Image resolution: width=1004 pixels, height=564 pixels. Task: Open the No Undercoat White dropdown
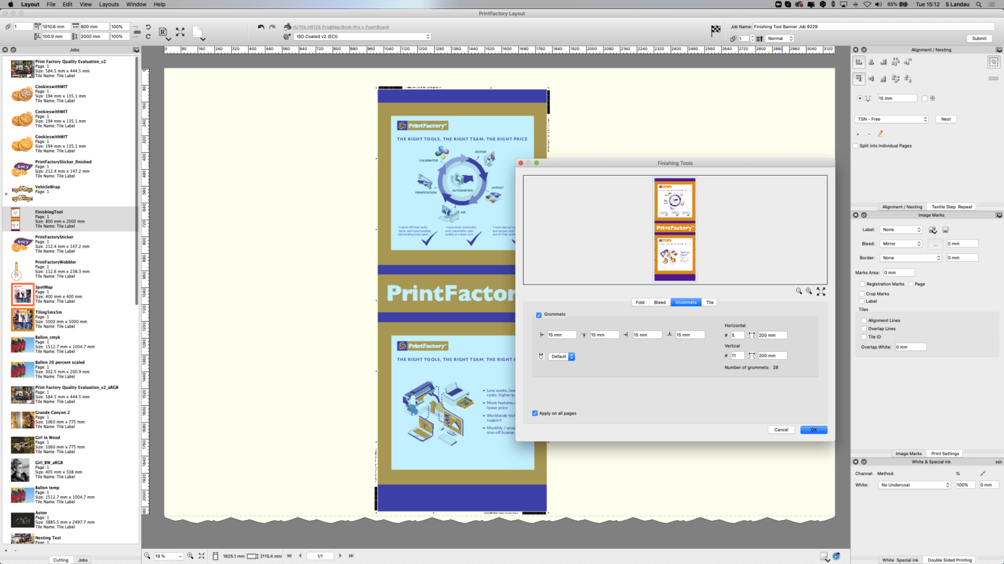914,485
